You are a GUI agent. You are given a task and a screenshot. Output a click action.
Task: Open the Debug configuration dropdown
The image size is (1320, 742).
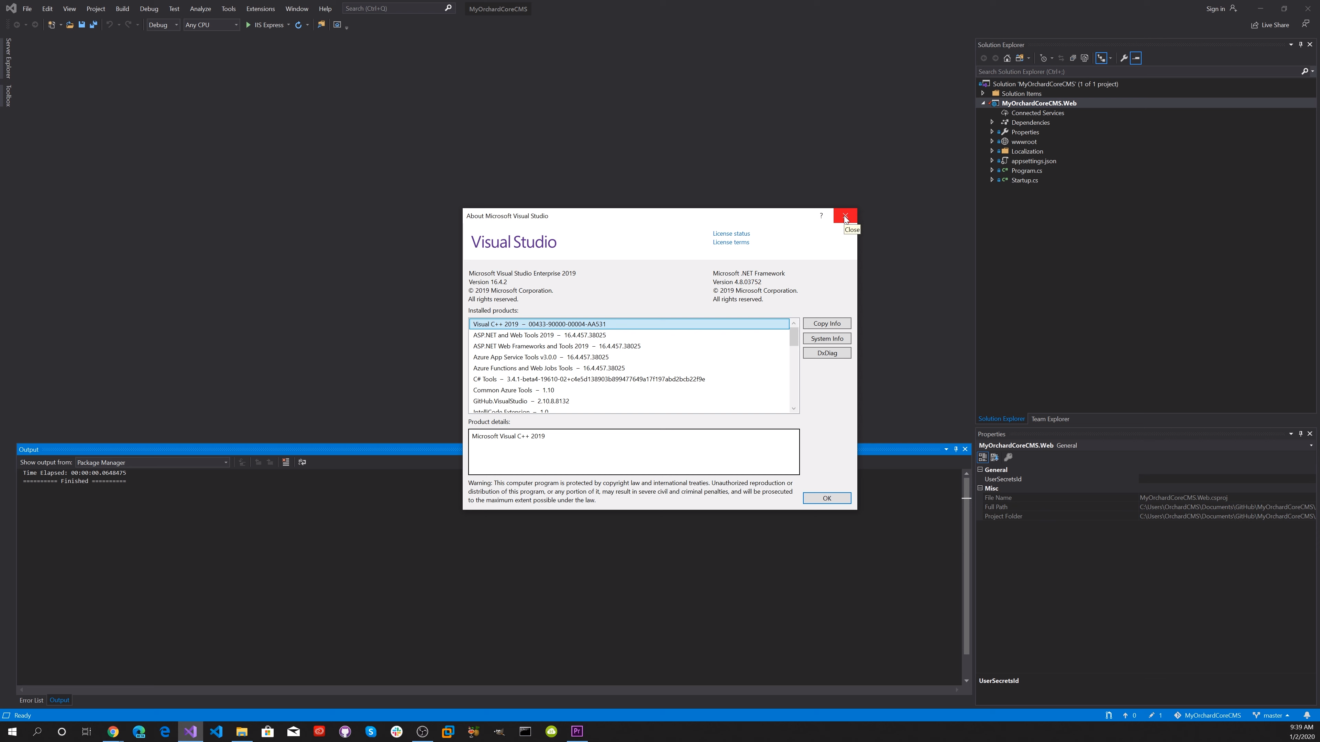click(x=163, y=25)
